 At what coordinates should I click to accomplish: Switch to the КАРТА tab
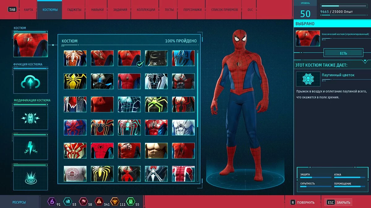28,10
